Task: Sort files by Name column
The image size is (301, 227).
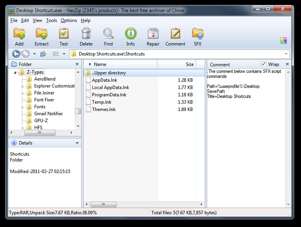Action: click(100, 64)
